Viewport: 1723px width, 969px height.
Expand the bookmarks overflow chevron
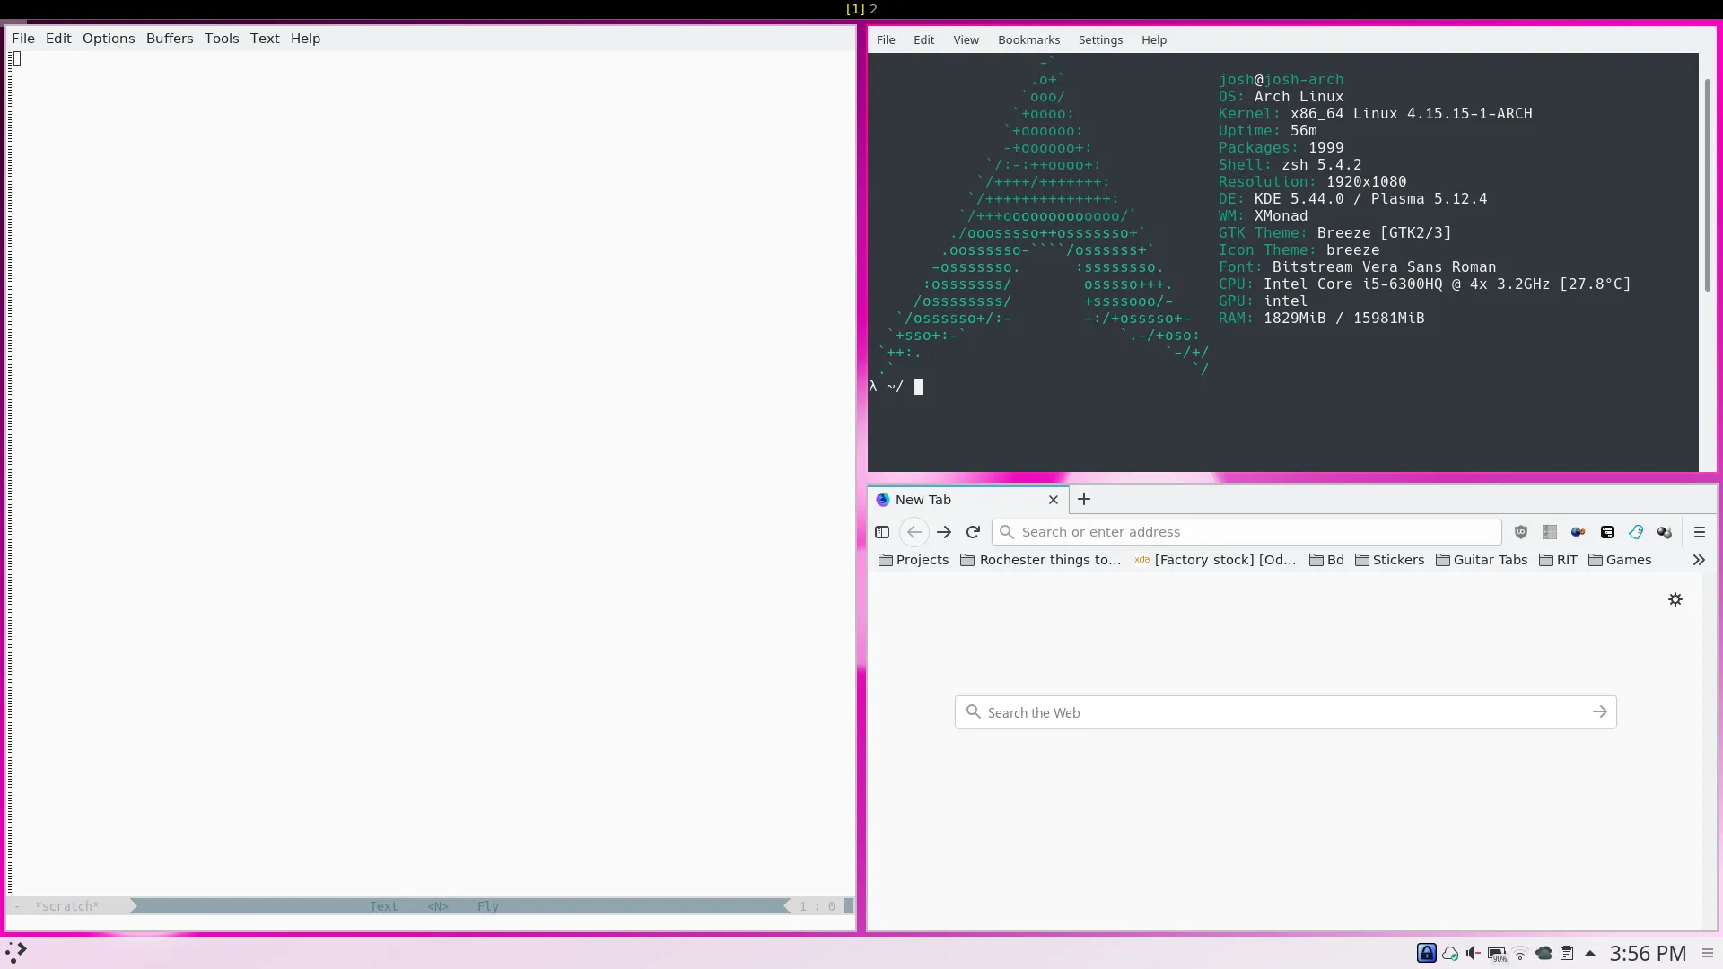coord(1699,560)
